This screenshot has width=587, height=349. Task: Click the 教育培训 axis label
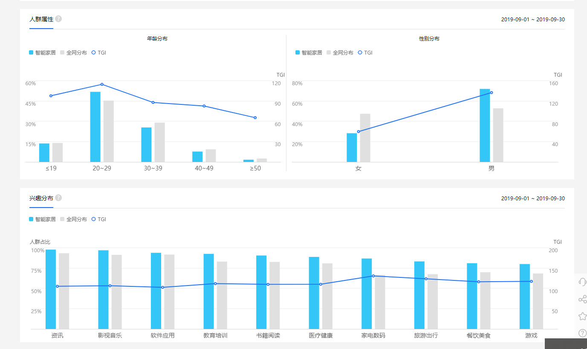(215, 336)
